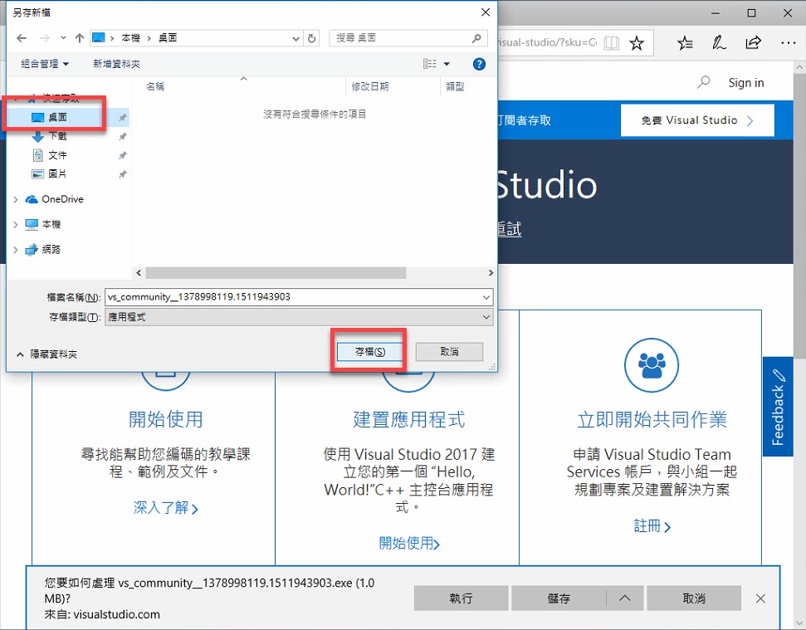Click the 深入了解 link

165,508
